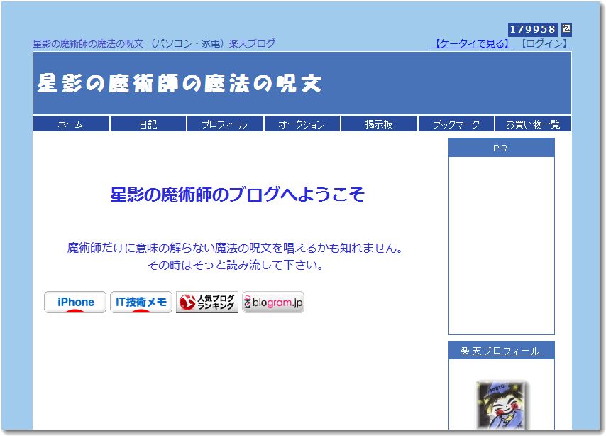Click the PR panel header in the sidebar
This screenshot has width=606, height=436.
(x=501, y=147)
